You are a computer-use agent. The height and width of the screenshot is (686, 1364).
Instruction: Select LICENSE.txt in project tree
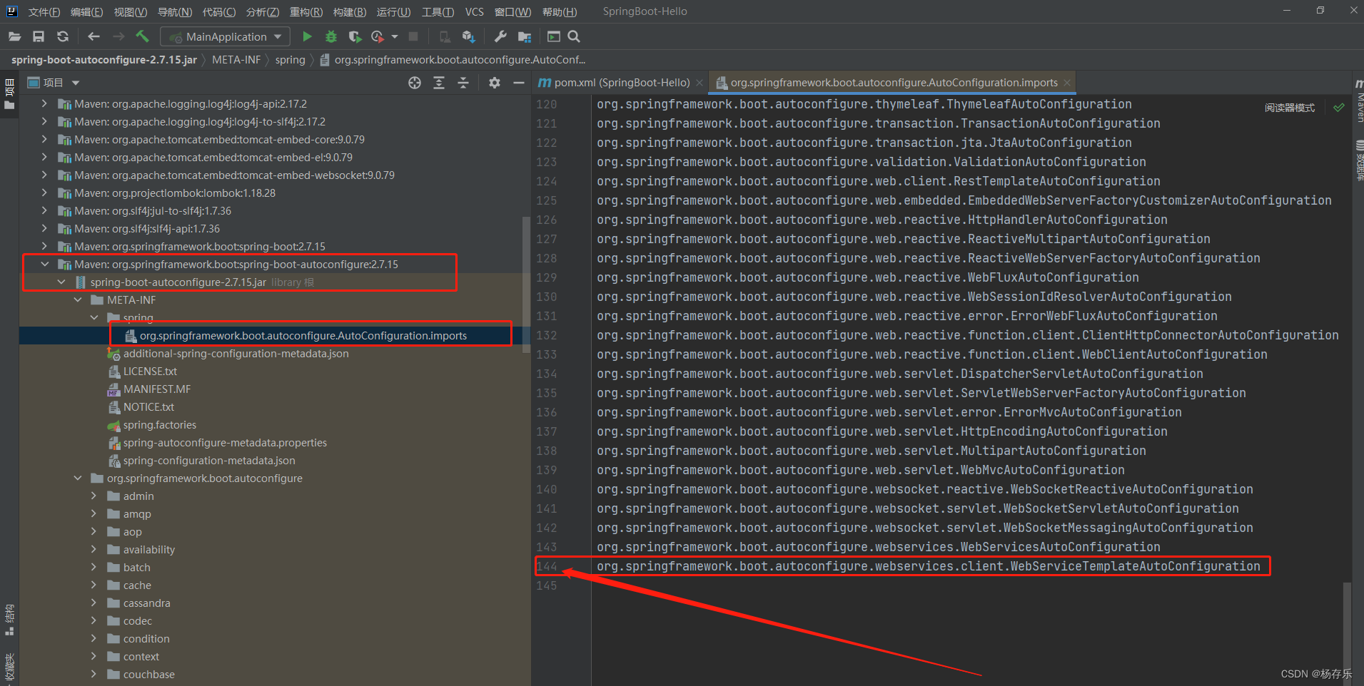[150, 371]
